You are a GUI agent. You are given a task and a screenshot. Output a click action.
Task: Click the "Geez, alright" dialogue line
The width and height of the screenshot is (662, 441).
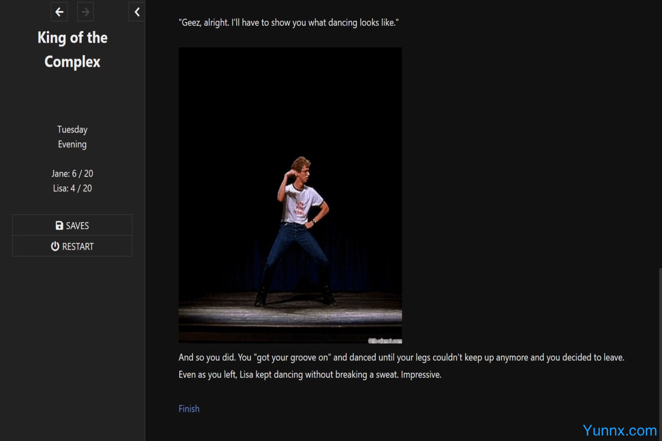(x=289, y=23)
